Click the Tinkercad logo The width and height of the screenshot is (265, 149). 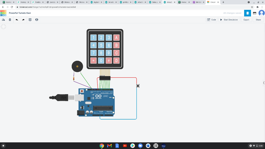3,13
